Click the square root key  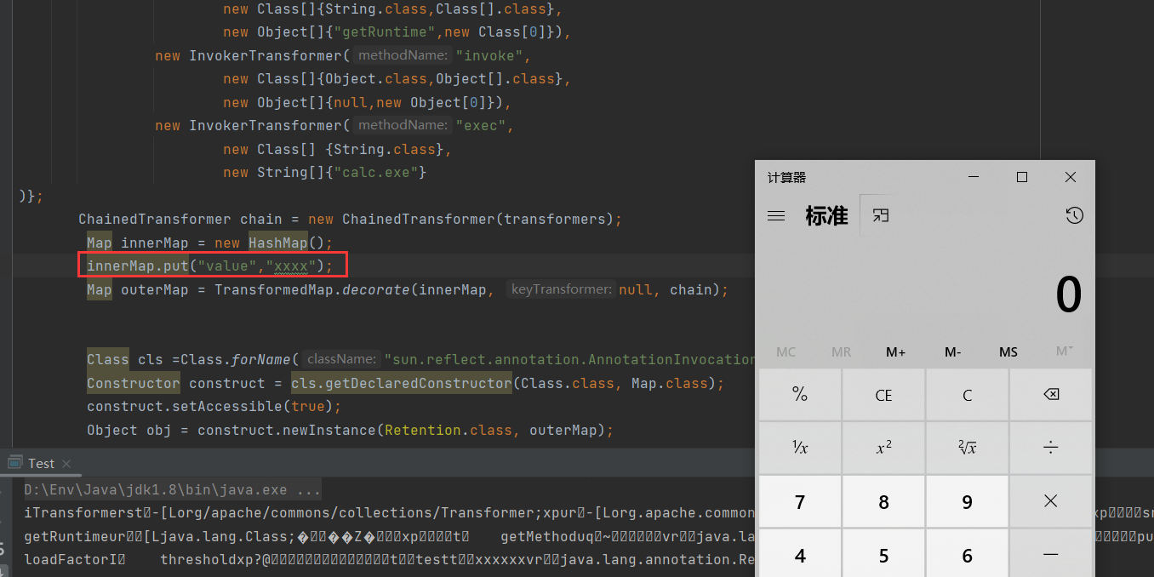[x=967, y=448]
